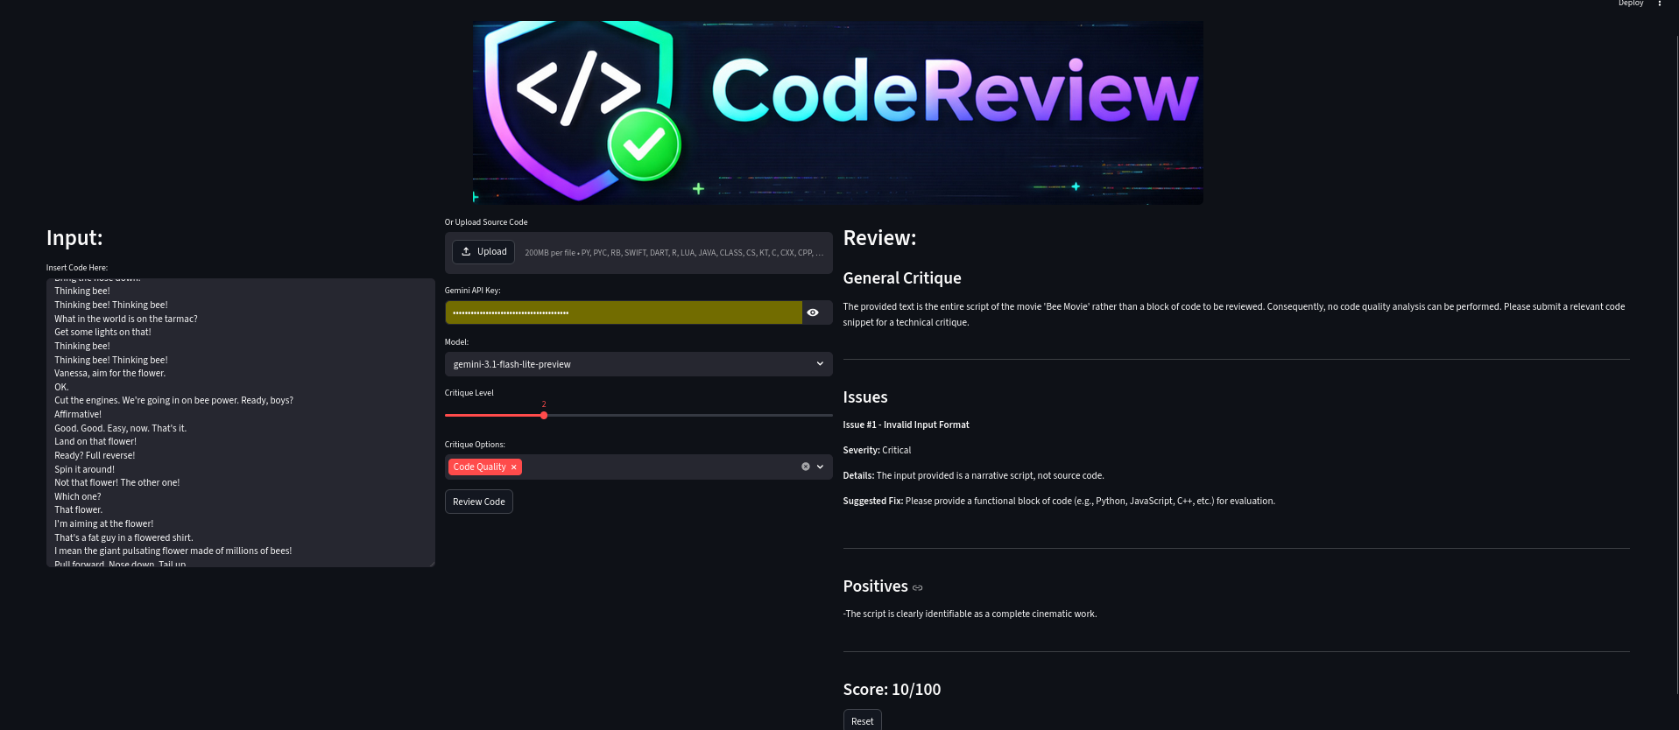
Task: Open the Model dropdown
Action: [638, 364]
